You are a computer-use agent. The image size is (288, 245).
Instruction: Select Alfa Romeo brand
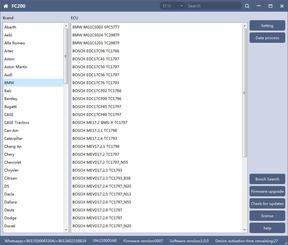pyautogui.click(x=15, y=43)
